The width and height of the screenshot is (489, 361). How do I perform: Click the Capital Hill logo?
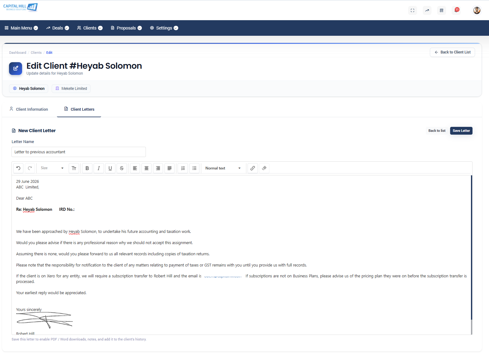coord(21,7)
